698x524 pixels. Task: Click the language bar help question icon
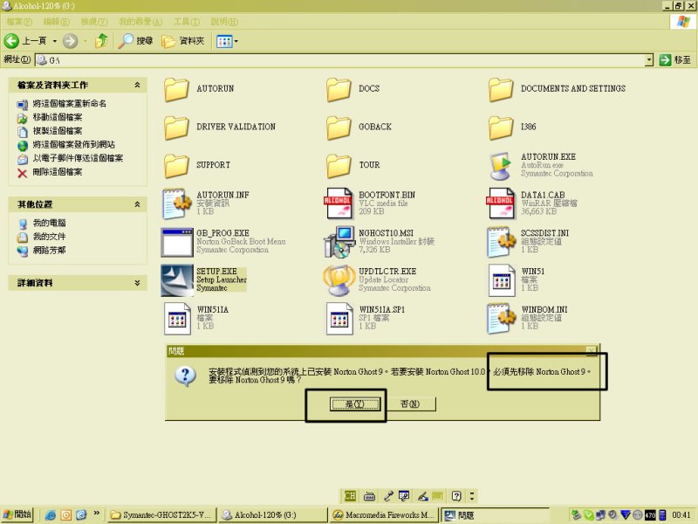[456, 496]
